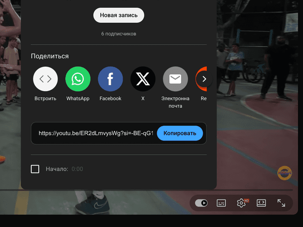Share via Электронная почта email icon
The image size is (303, 227).
175,79
